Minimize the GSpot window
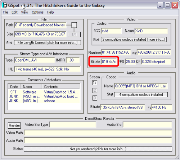This screenshot has width=180, height=160. click(160, 5)
